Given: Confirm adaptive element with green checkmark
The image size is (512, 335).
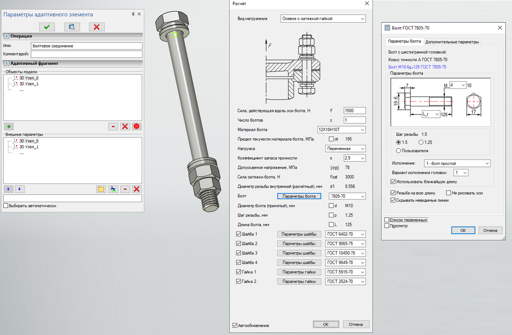Looking at the screenshot, I should point(47,27).
